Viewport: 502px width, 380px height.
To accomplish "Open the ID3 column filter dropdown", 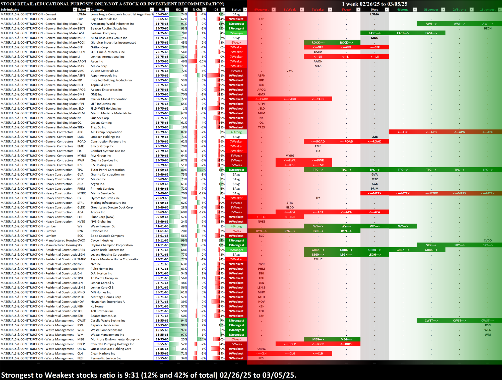I will point(223,10).
